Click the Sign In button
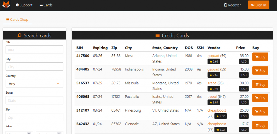 (x=259, y=5)
